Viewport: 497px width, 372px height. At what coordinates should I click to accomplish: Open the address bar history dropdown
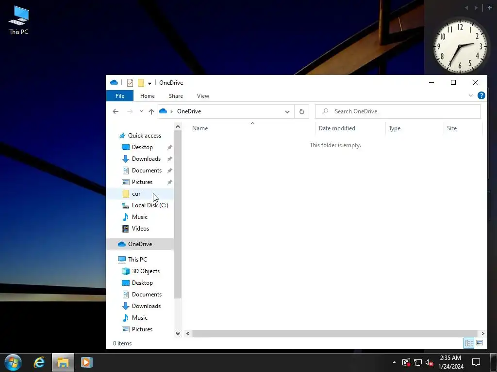(x=287, y=112)
